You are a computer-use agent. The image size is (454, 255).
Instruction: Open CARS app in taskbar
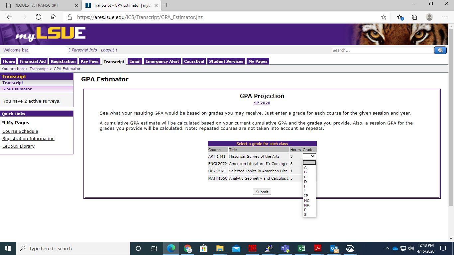coord(252,248)
